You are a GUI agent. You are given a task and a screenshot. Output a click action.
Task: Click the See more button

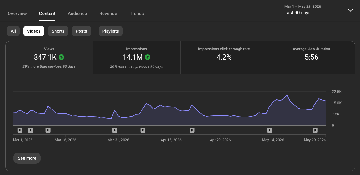[x=27, y=158]
